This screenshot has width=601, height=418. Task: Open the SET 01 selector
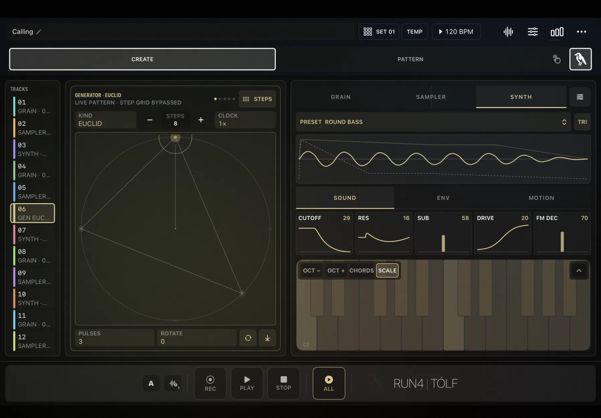(x=379, y=32)
